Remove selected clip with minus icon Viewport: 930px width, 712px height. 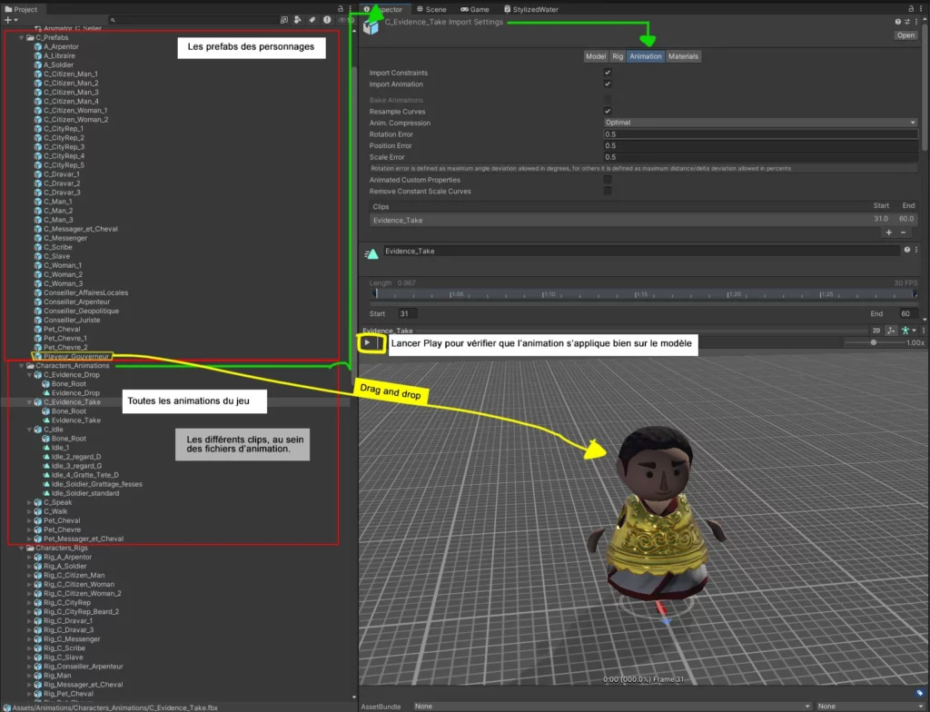point(904,232)
